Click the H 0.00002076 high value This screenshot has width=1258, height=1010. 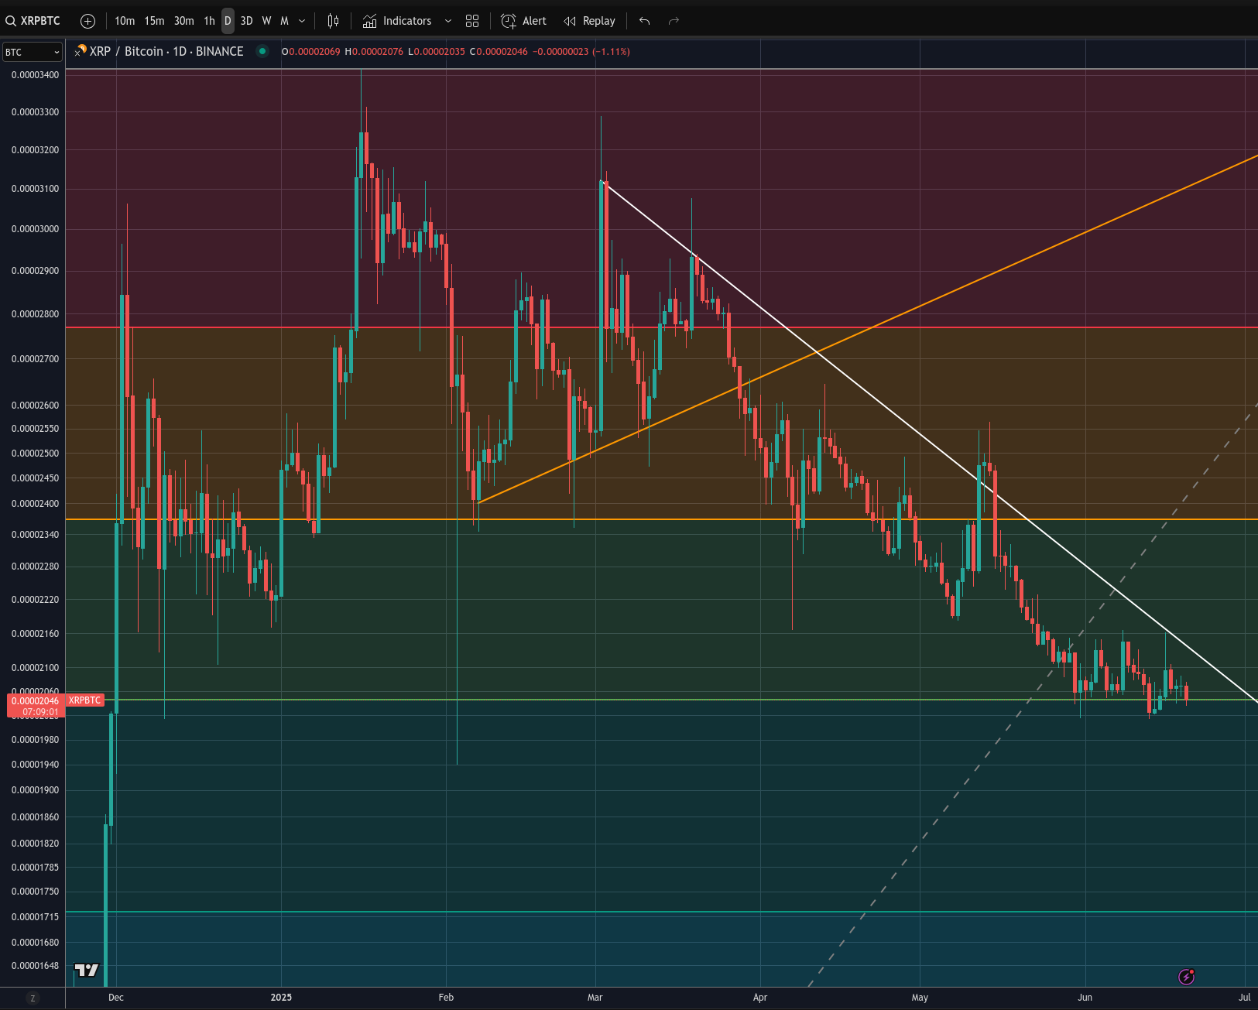[374, 52]
